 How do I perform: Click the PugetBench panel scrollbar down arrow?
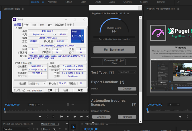[x=140, y=122]
